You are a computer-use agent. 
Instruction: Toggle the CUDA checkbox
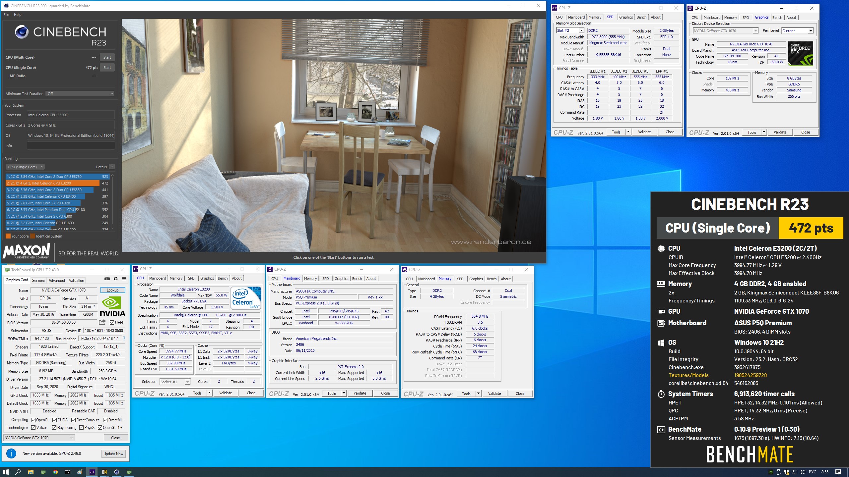pyautogui.click(x=54, y=420)
